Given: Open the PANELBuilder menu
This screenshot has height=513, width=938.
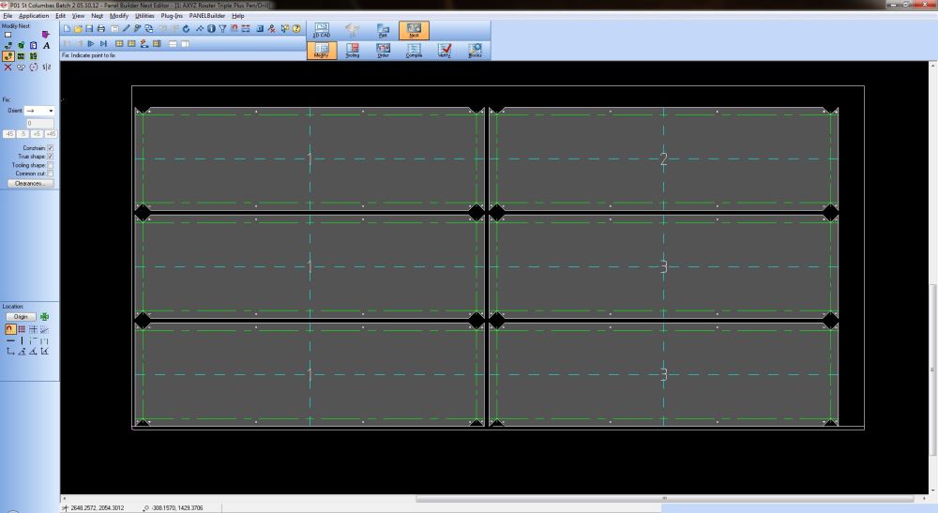Looking at the screenshot, I should pyautogui.click(x=206, y=16).
